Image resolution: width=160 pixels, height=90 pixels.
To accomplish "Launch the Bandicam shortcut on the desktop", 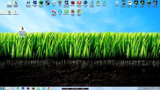I will coord(73,3).
